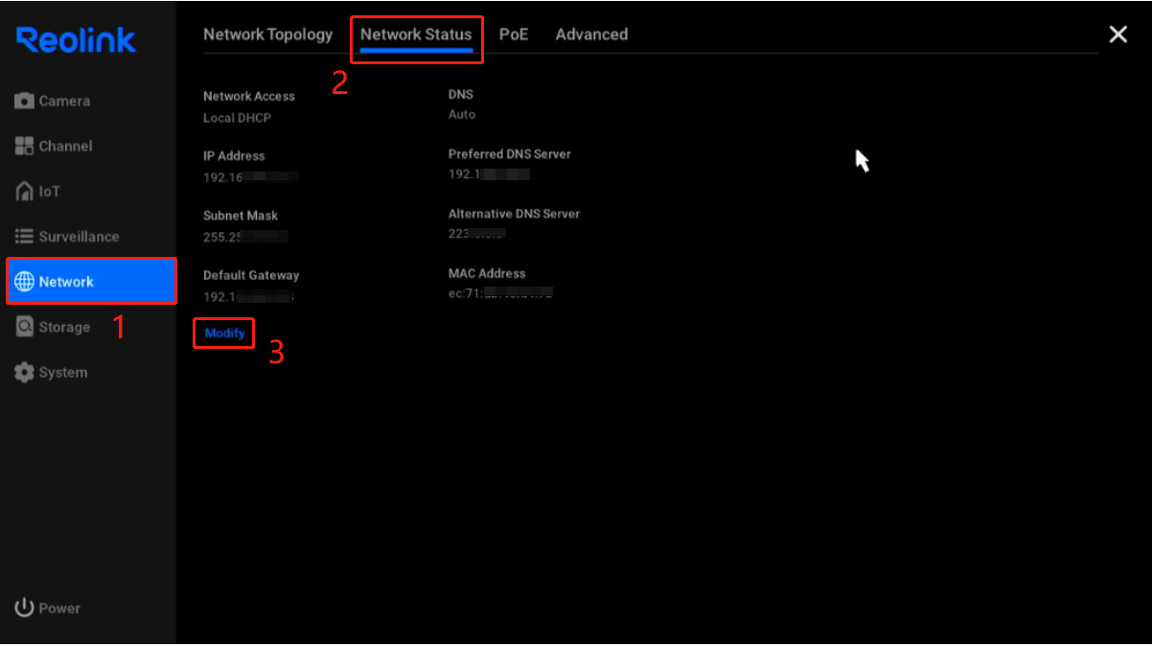The width and height of the screenshot is (1152, 646).
Task: Click the Power icon
Action: click(24, 608)
